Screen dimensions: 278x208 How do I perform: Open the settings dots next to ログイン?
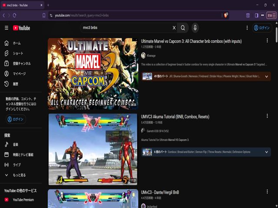pyautogui.click(x=247, y=28)
